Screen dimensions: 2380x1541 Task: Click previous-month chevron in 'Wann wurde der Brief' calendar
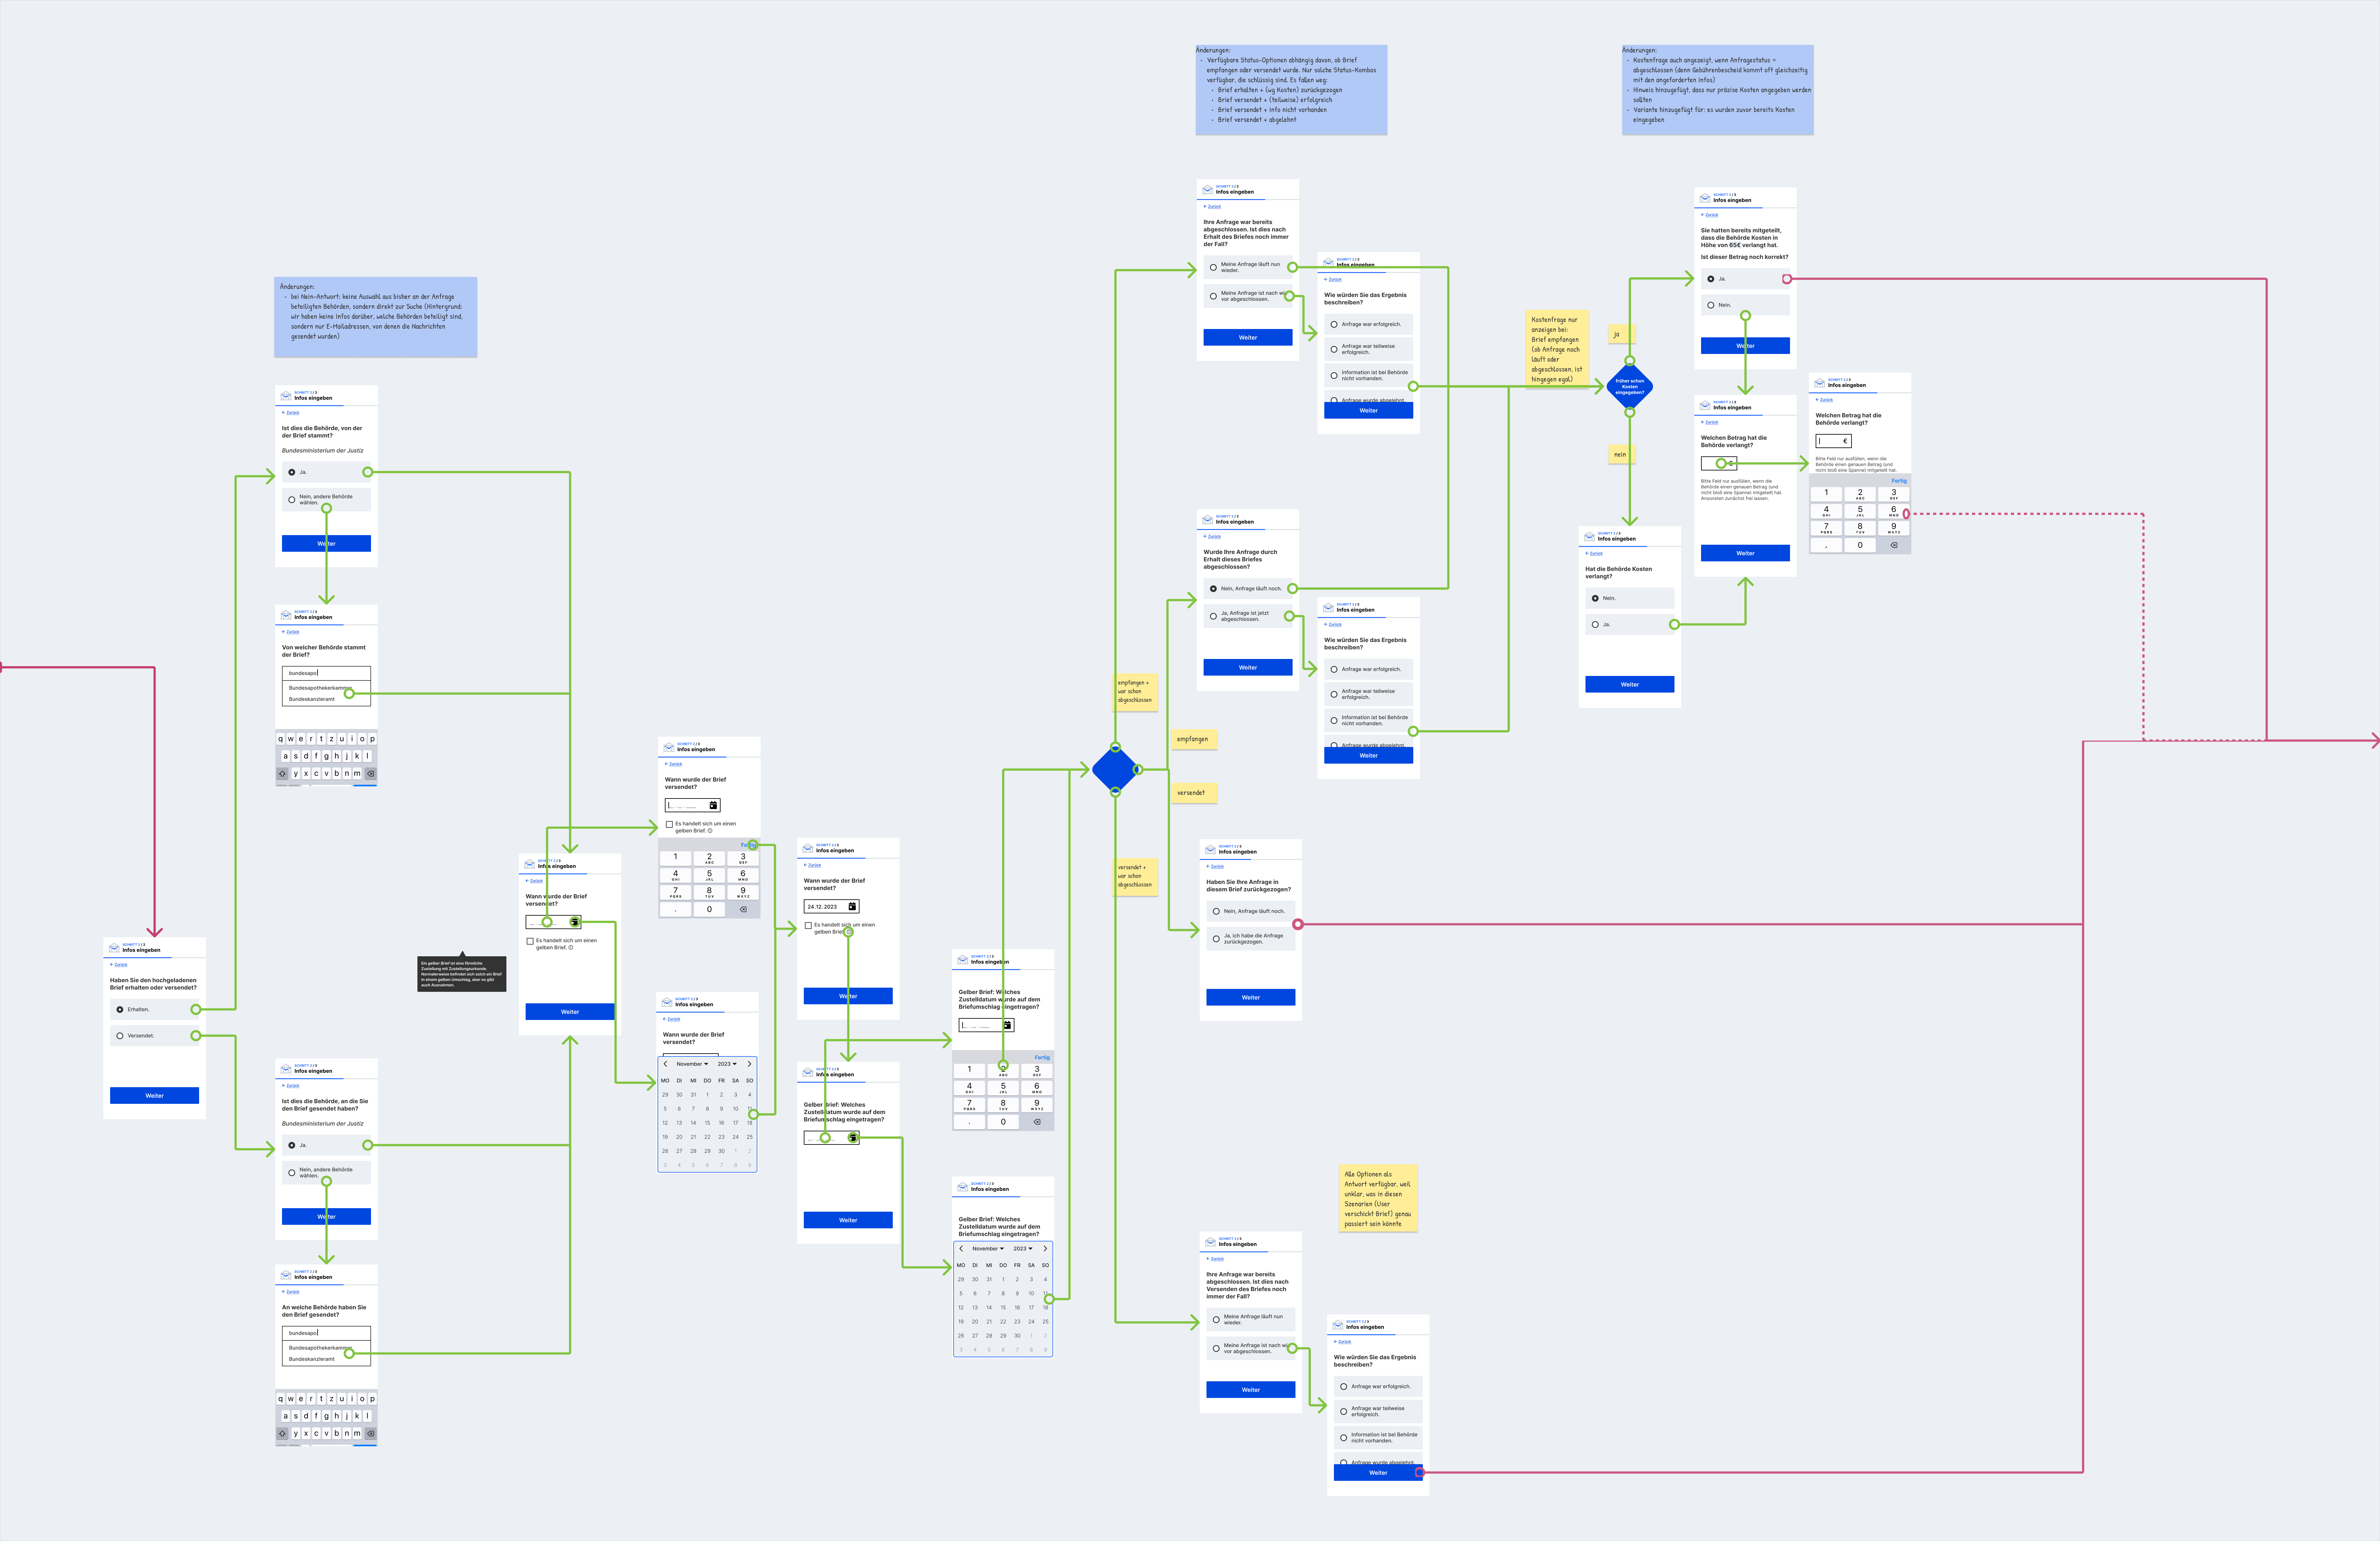665,1064
